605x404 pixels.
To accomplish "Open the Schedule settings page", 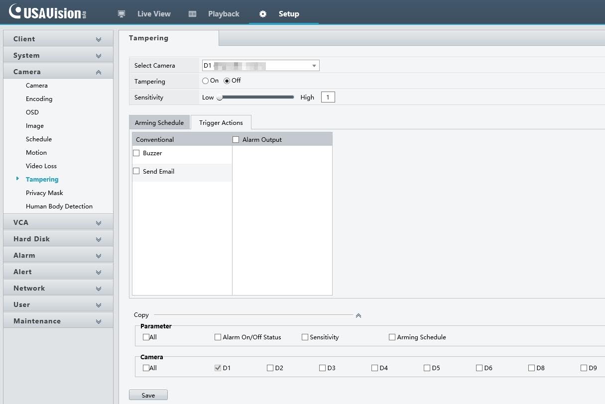I will click(39, 139).
